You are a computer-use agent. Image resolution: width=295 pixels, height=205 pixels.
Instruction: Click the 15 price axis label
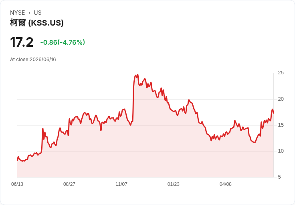(x=281, y=125)
